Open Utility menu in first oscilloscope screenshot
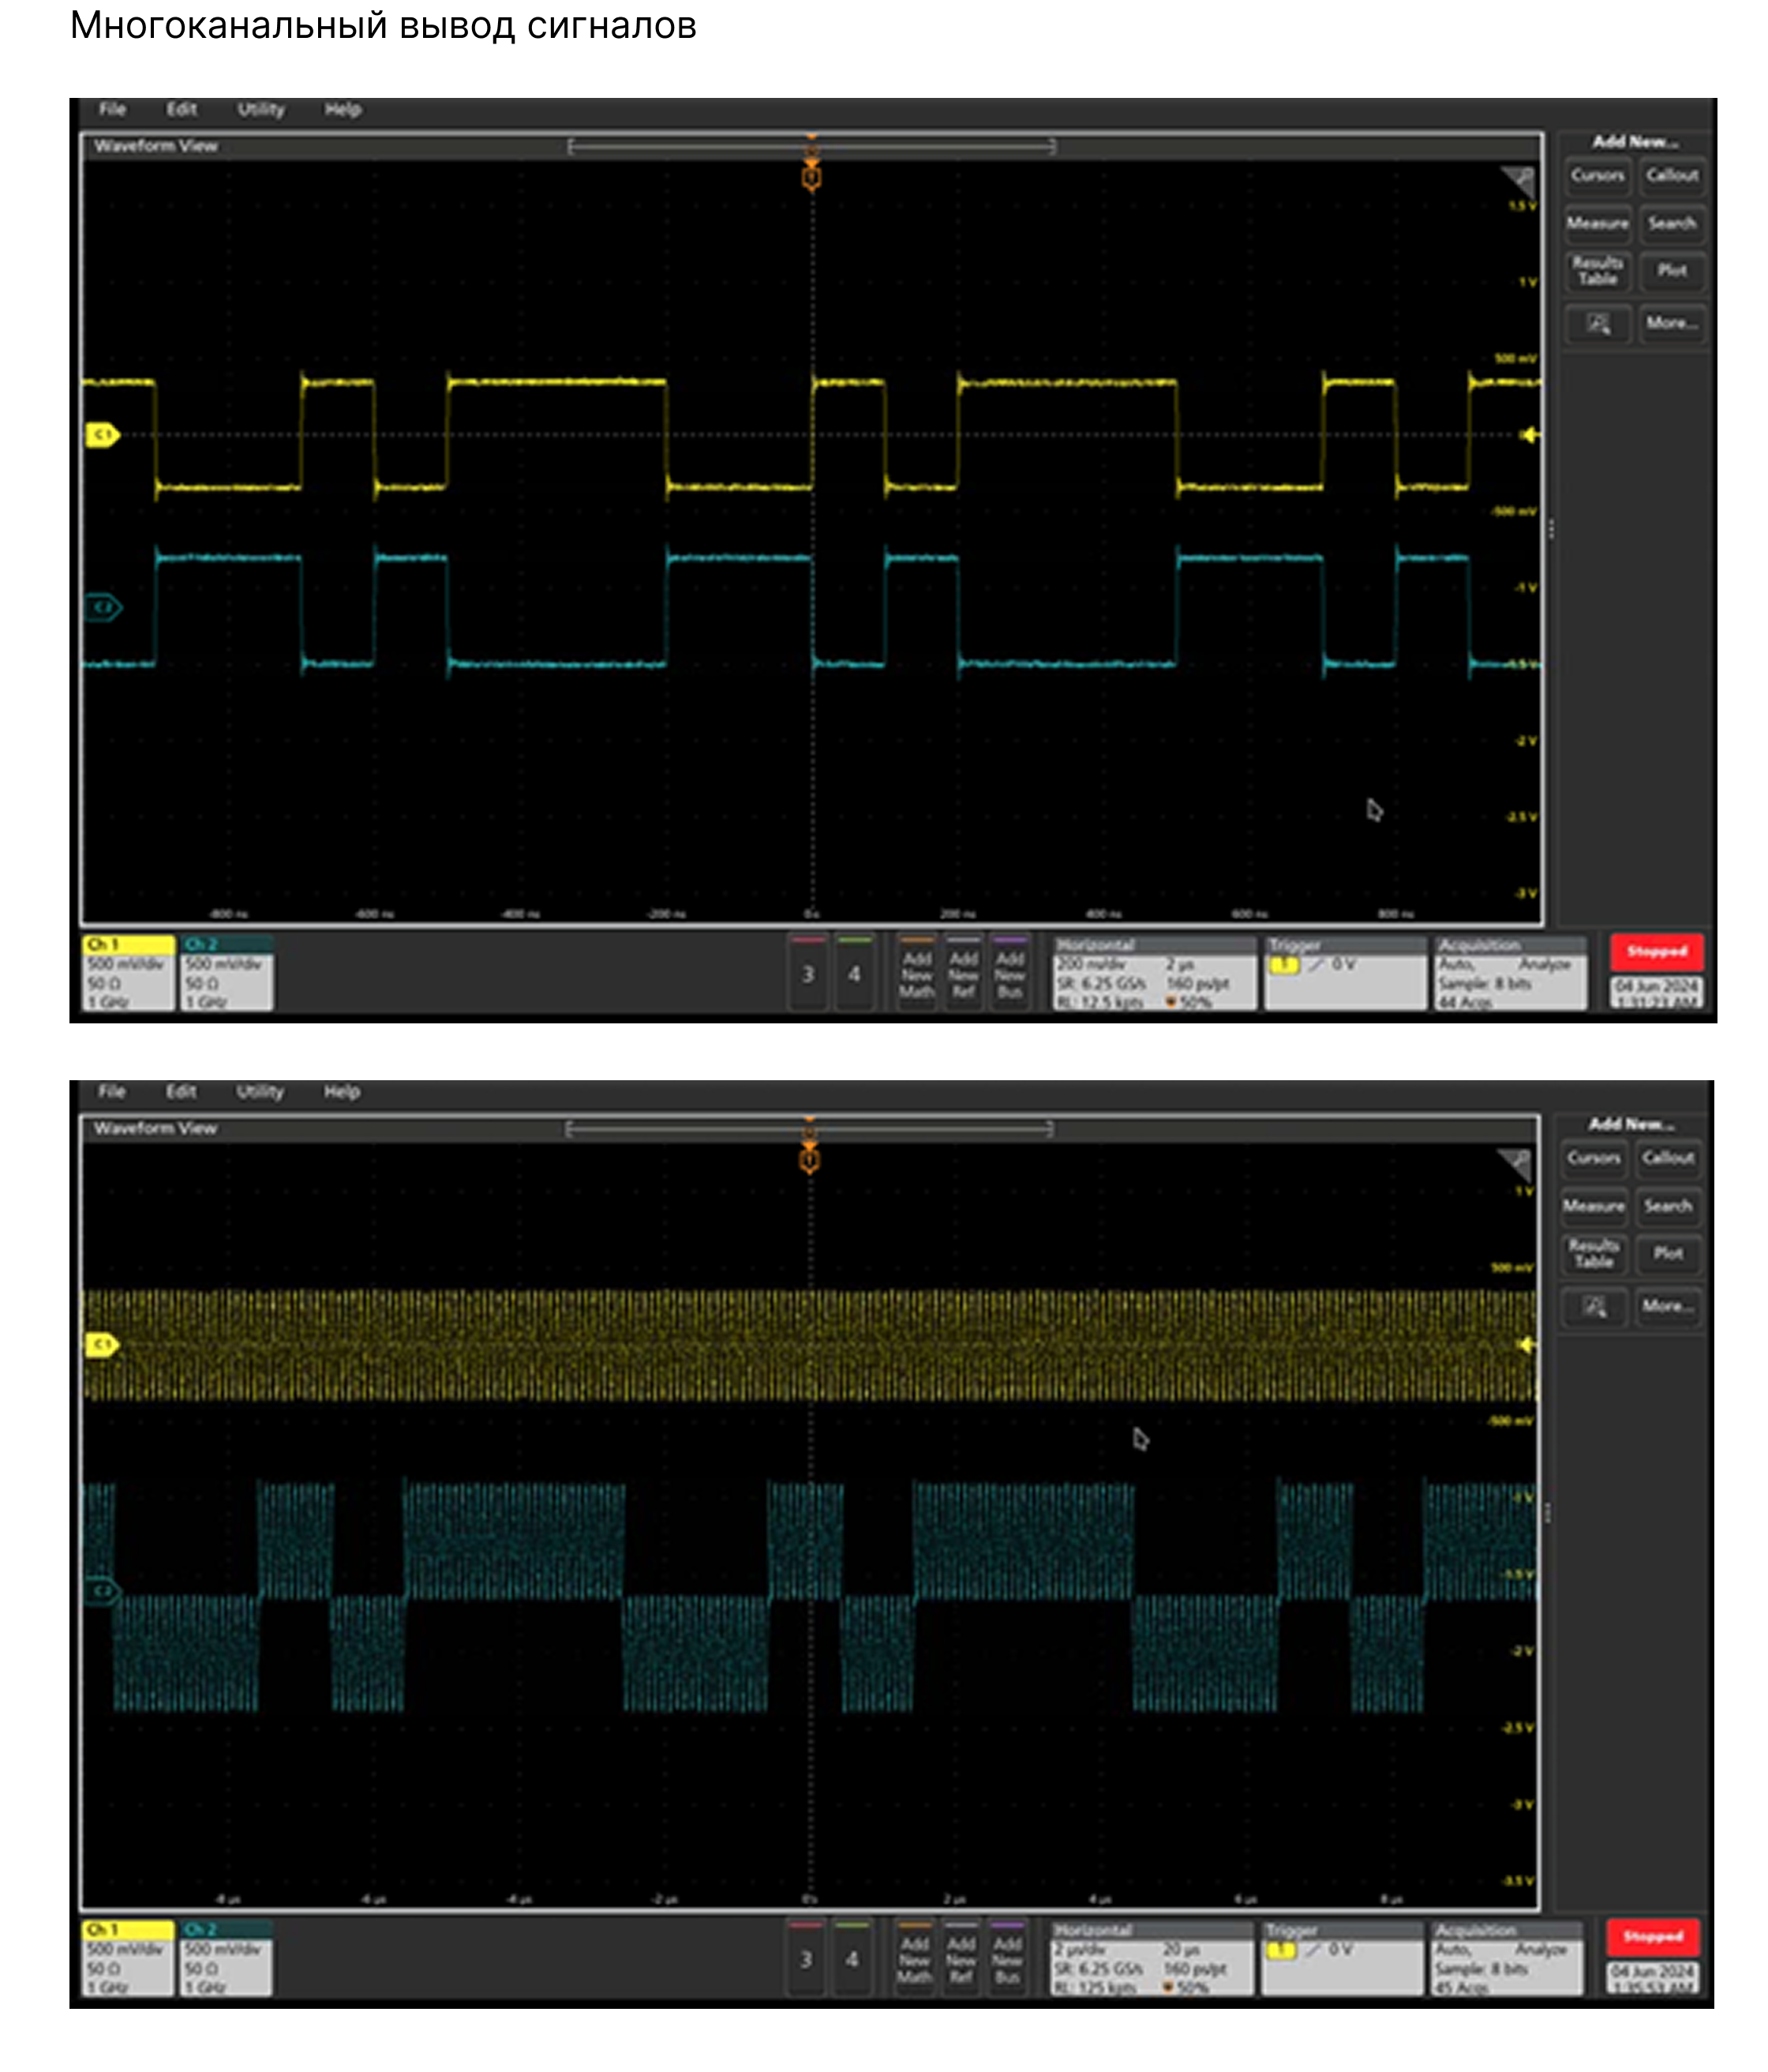 [x=260, y=109]
